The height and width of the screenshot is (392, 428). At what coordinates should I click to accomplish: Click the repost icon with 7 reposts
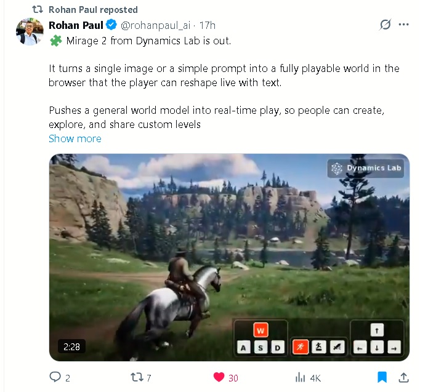click(137, 377)
